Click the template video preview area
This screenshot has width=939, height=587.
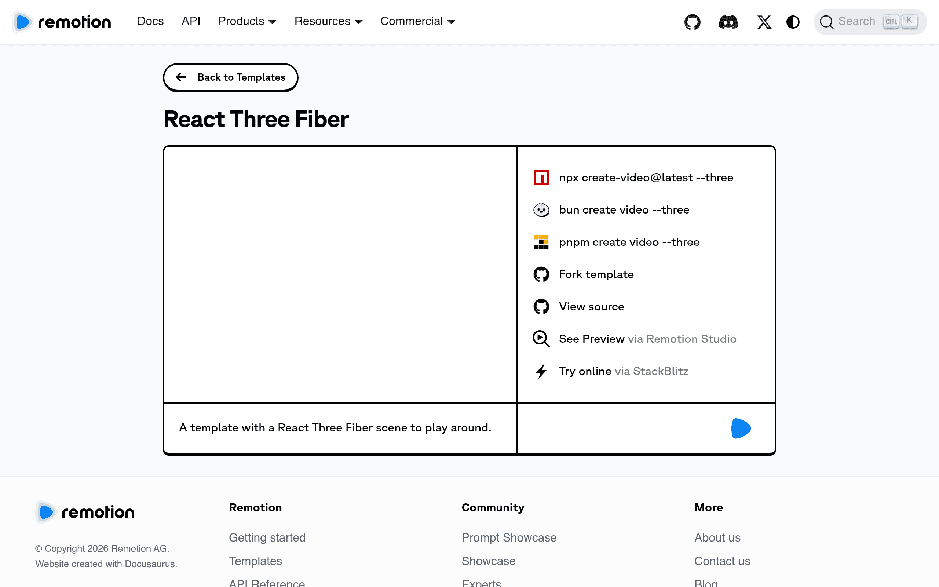(x=340, y=274)
